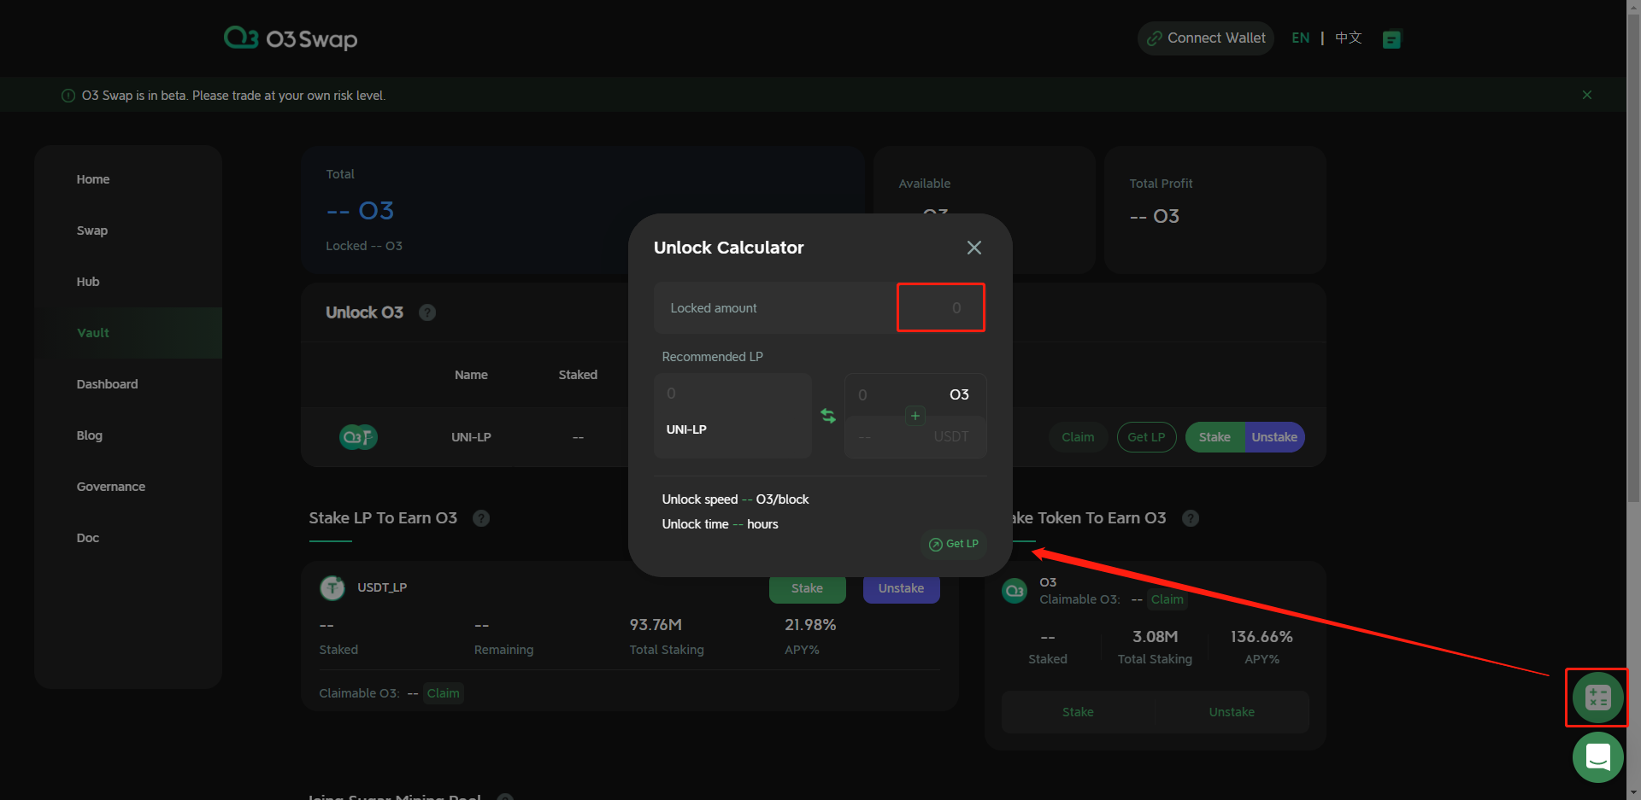1641x800 pixels.
Task: Switch language to 中文
Action: click(1348, 38)
